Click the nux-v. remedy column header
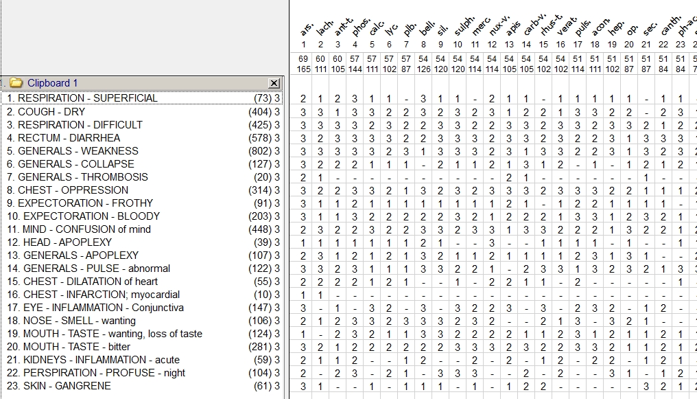 [499, 25]
